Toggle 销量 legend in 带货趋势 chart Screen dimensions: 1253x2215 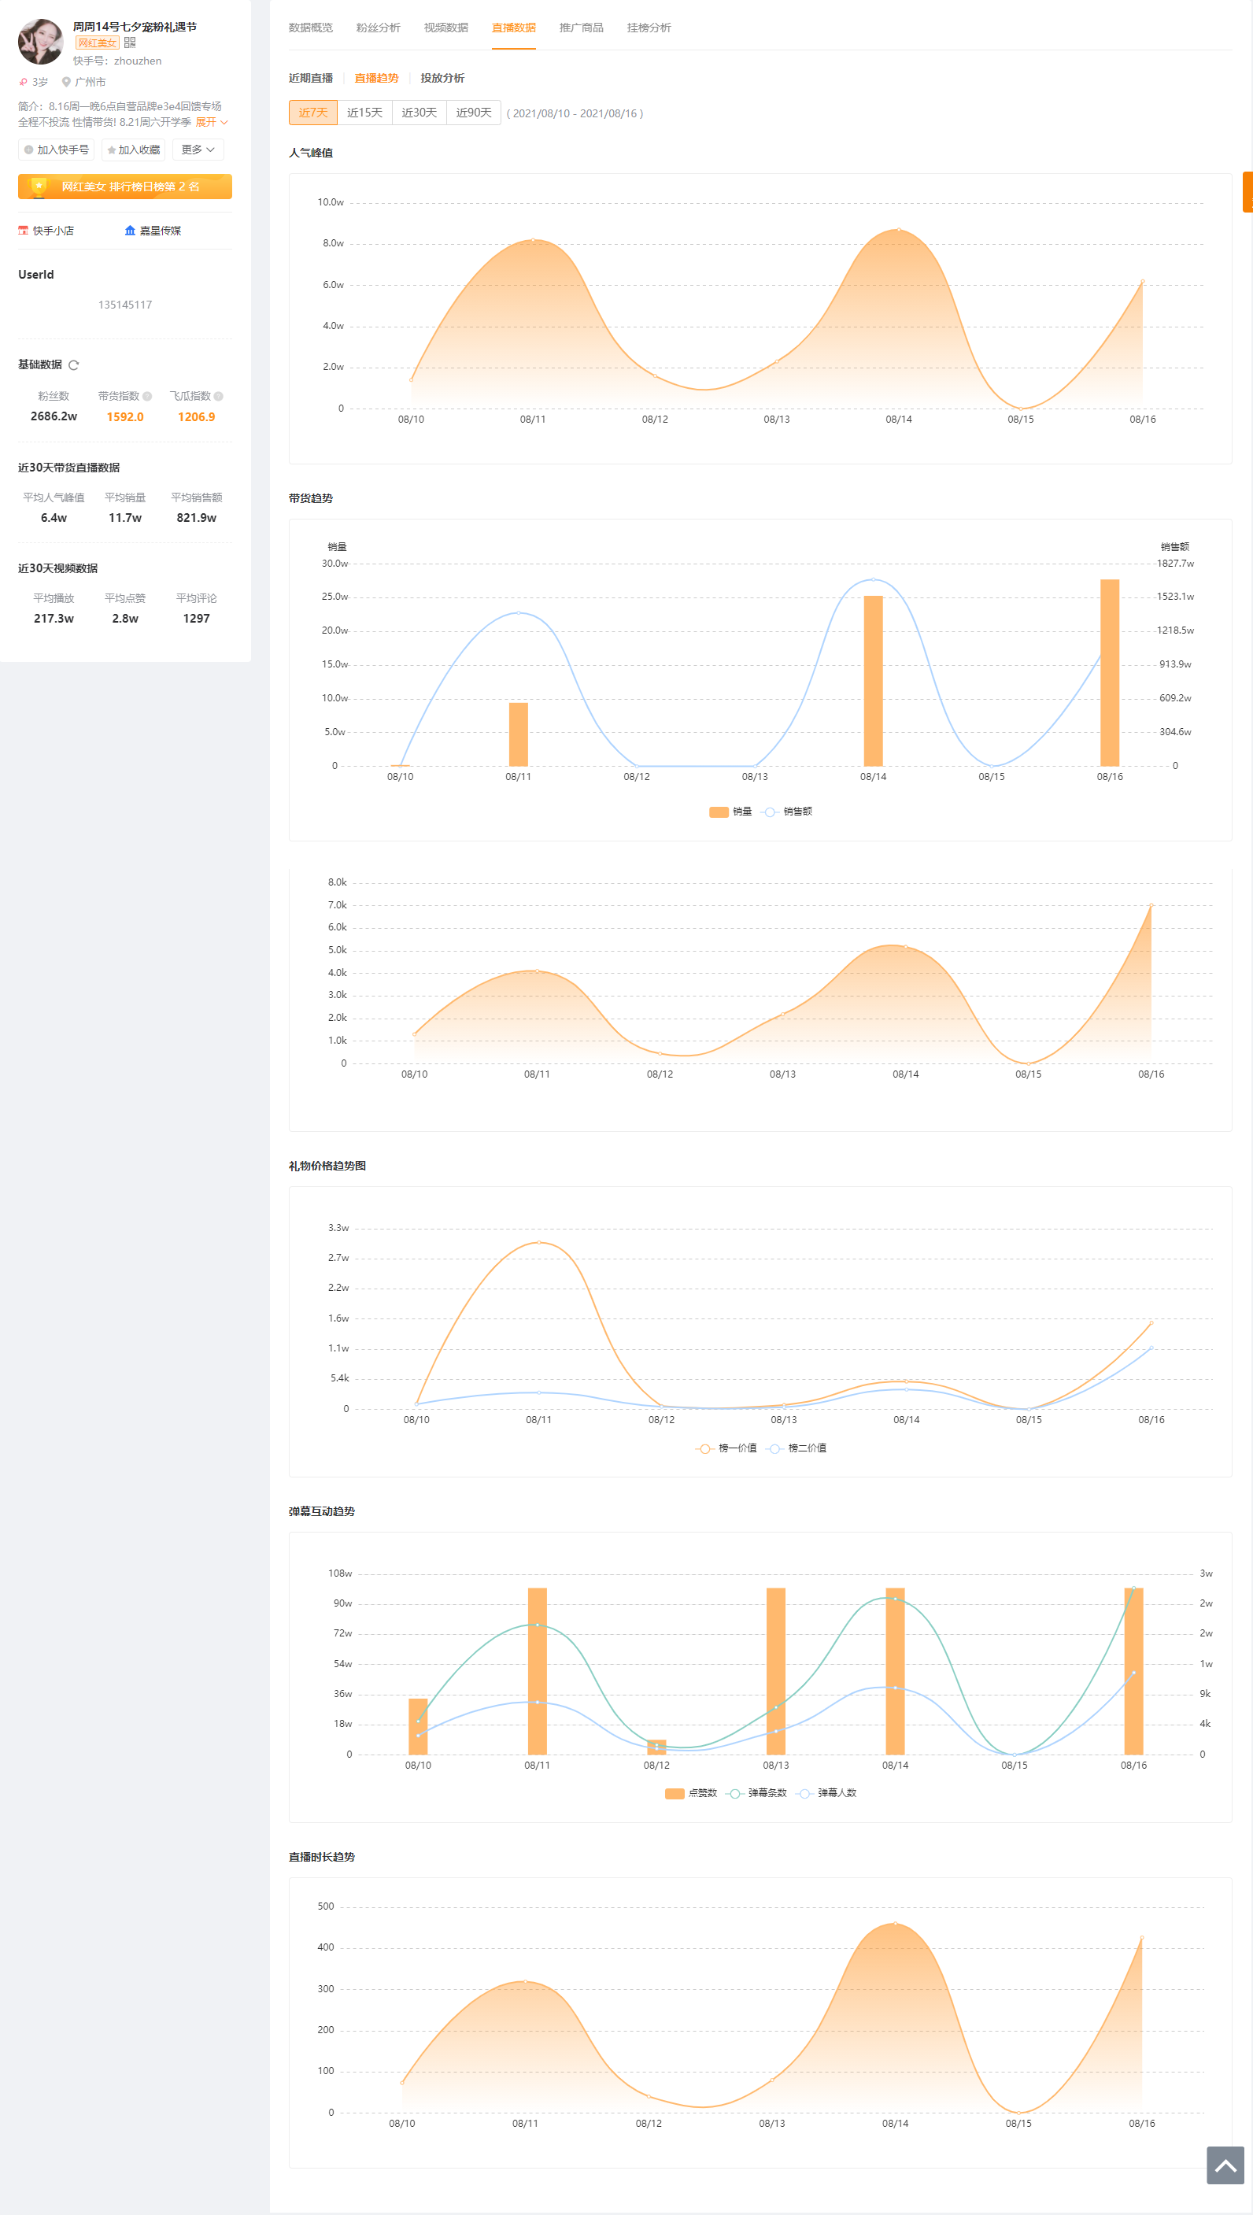[730, 812]
